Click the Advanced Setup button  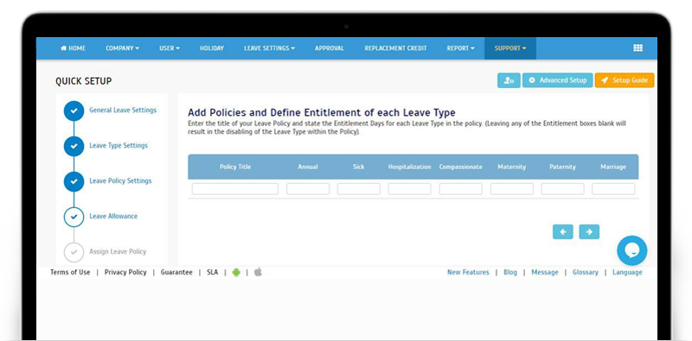pyautogui.click(x=557, y=80)
